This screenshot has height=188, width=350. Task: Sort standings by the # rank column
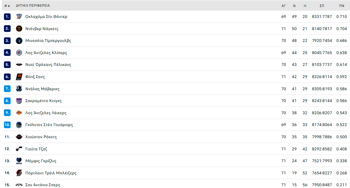(7, 6)
